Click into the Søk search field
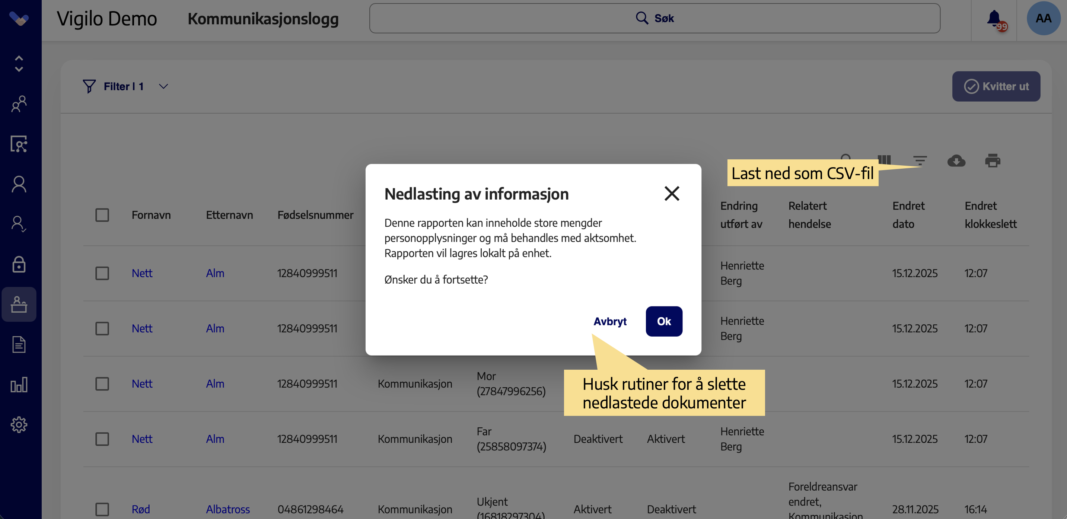 point(654,18)
